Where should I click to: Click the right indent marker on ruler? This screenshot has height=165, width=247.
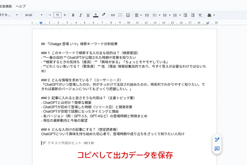pyautogui.click(x=208, y=23)
